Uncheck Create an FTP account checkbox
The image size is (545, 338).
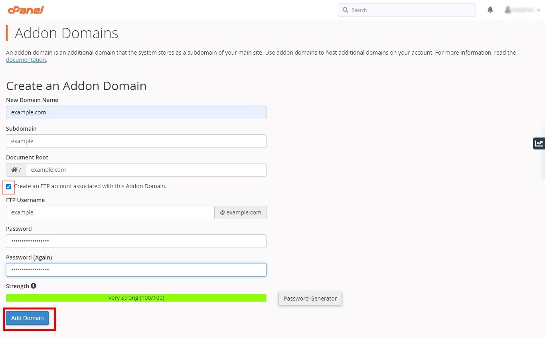(x=9, y=187)
